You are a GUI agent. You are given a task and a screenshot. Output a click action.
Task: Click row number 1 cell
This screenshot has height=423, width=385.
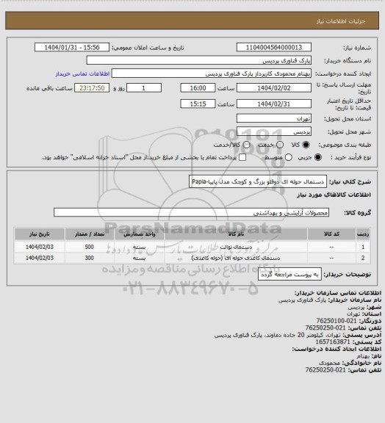[x=363, y=247]
